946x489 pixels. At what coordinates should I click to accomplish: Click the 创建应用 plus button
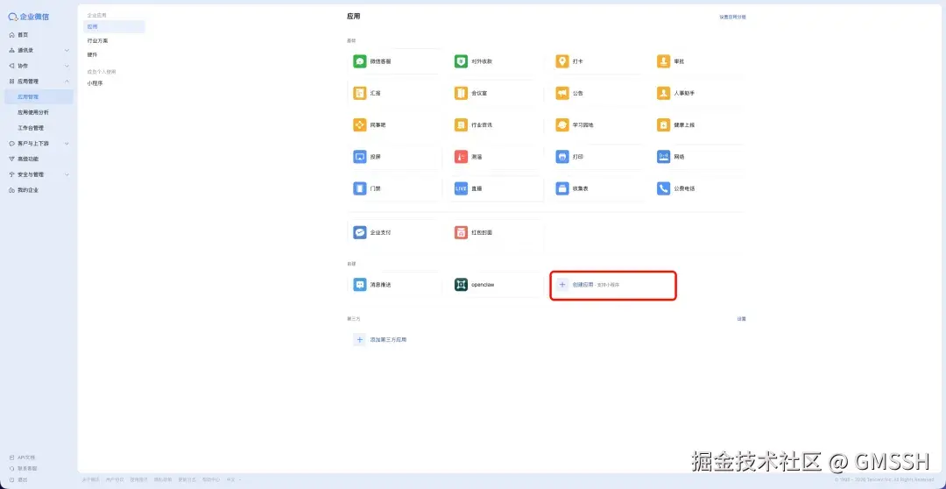point(562,284)
